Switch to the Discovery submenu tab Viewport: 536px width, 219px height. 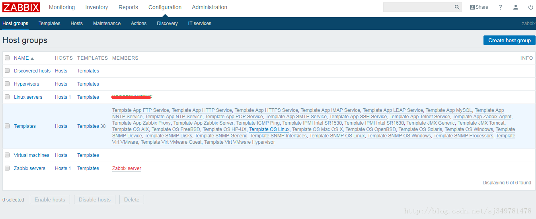click(x=167, y=23)
